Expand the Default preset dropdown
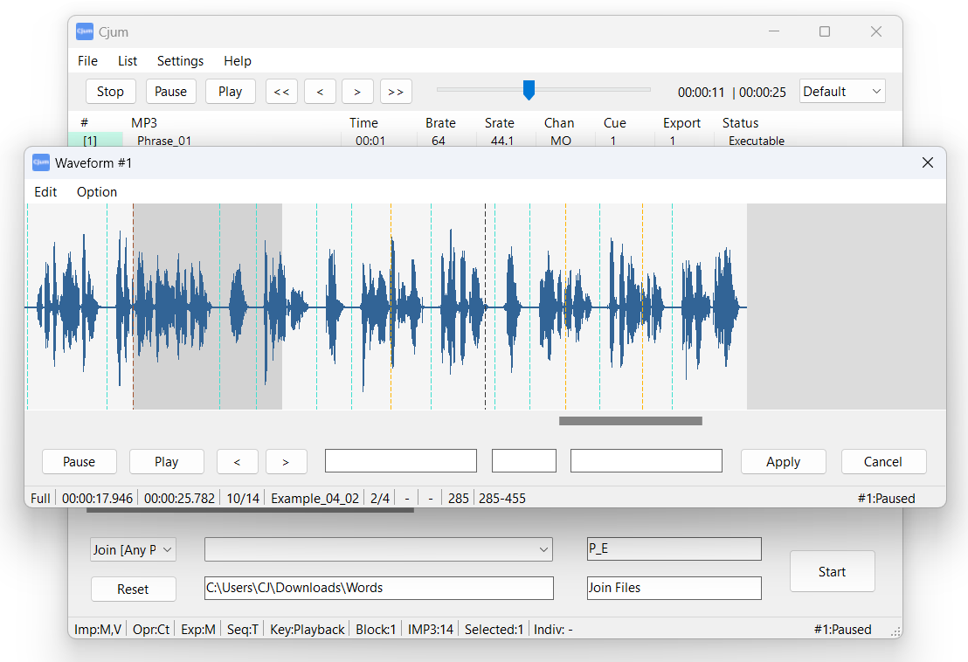 (842, 92)
